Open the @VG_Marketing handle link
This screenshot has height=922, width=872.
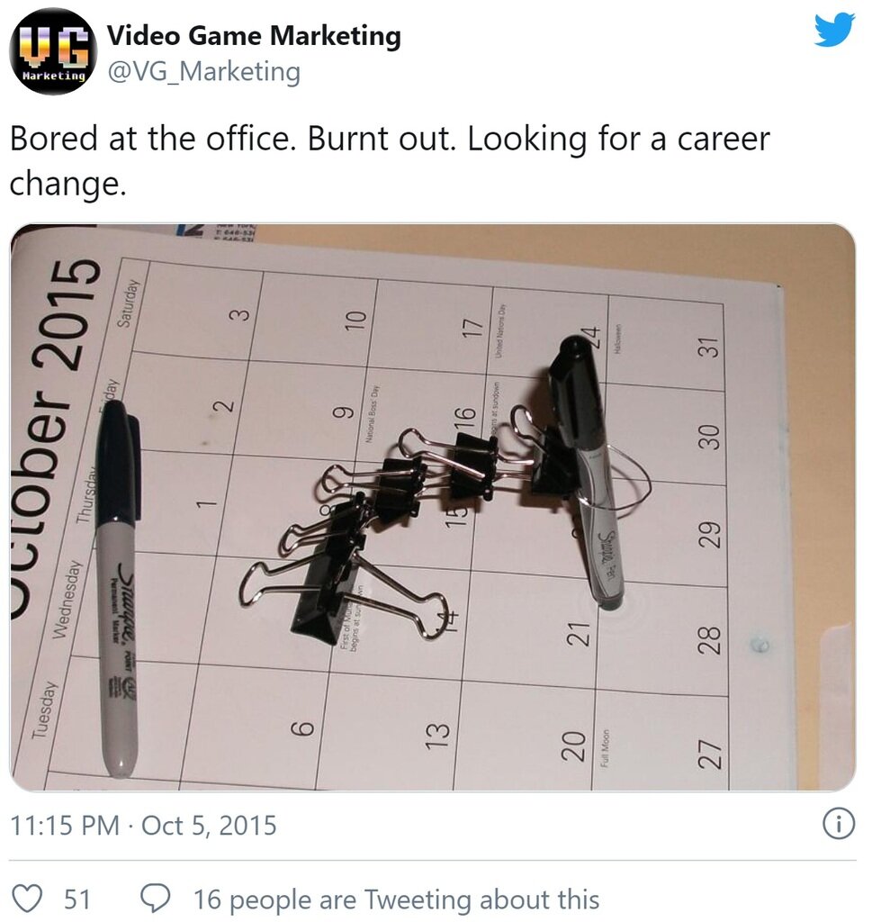click(x=204, y=72)
